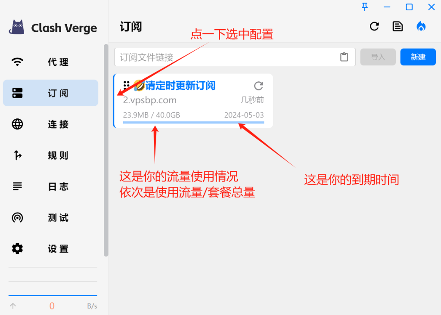
Task: Click the paste clipboard icon in link field
Action: click(x=344, y=57)
